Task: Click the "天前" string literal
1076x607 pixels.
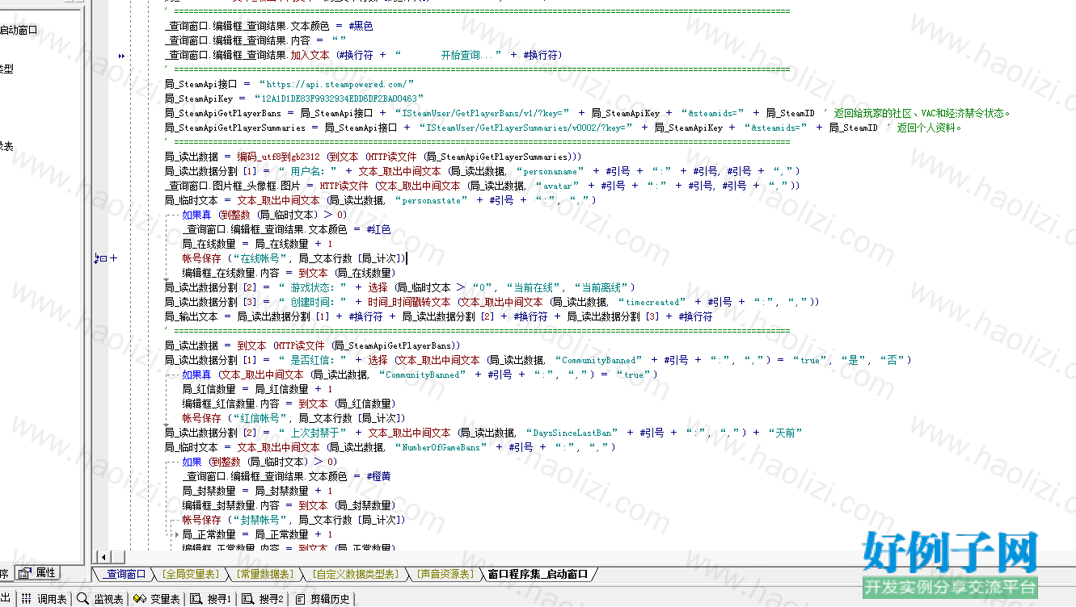Action: click(x=784, y=433)
